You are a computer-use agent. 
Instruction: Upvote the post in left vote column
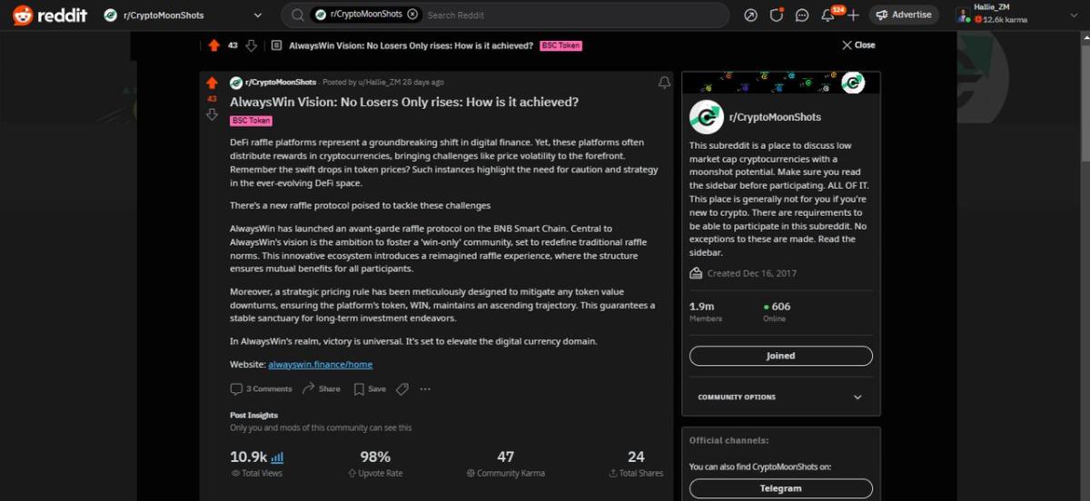(x=212, y=83)
